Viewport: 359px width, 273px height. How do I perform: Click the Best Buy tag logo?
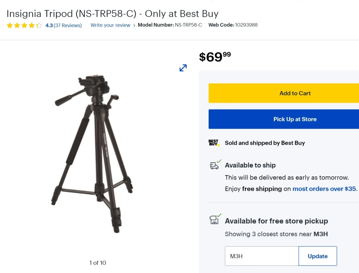pos(214,143)
